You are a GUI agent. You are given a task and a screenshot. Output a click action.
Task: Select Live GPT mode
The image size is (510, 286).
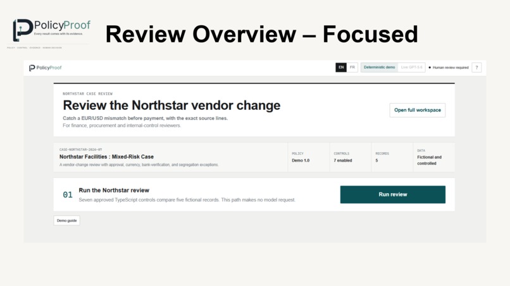tap(411, 67)
